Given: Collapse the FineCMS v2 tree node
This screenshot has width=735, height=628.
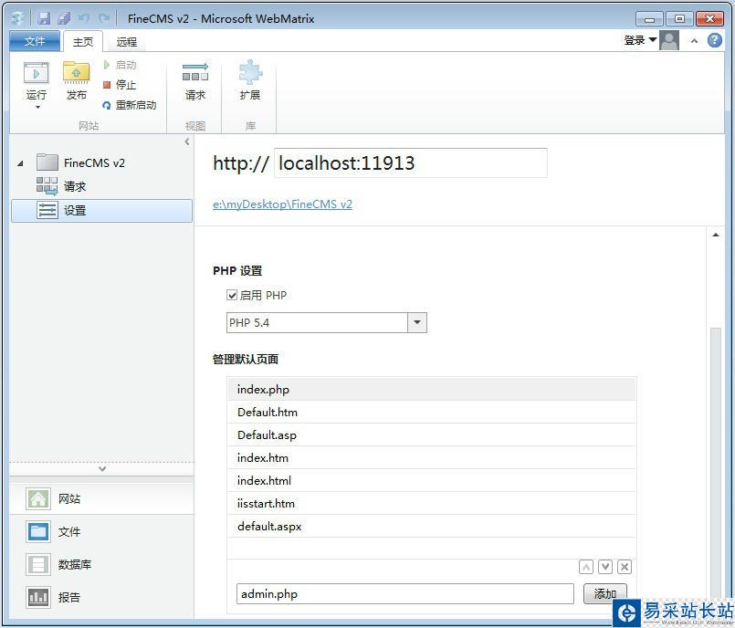Looking at the screenshot, I should [20, 163].
